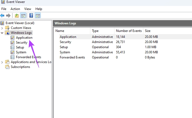Click Subscriptions in the left tree
This screenshot has height=118, width=192.
pyautogui.click(x=20, y=67)
